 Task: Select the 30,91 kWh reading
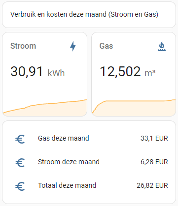click(x=37, y=72)
